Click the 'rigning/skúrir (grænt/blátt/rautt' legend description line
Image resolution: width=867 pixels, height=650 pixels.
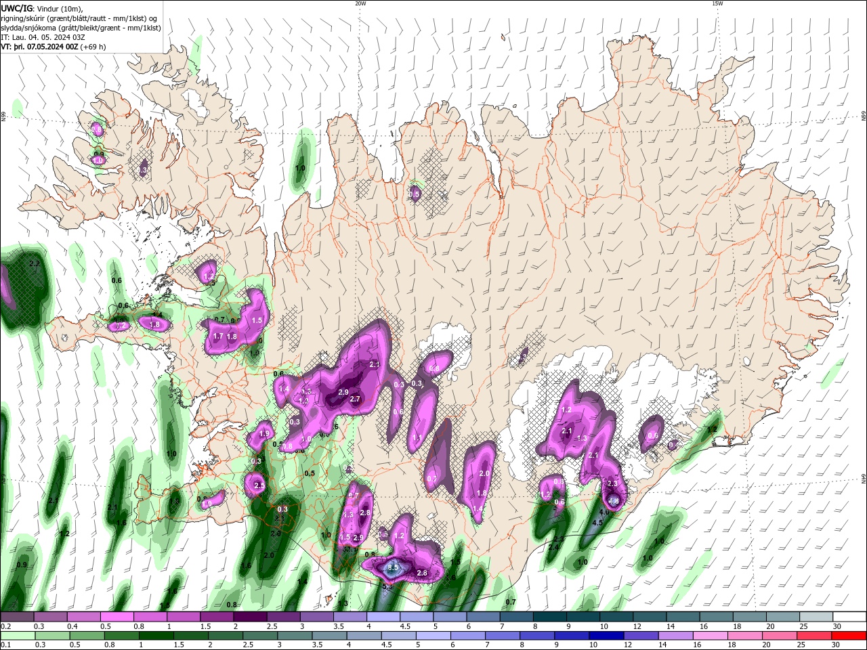(79, 18)
